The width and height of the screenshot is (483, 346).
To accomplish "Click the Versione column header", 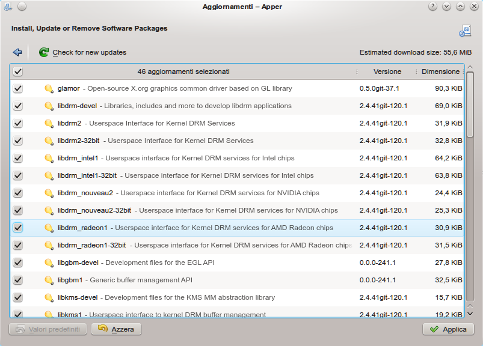I will tap(387, 71).
